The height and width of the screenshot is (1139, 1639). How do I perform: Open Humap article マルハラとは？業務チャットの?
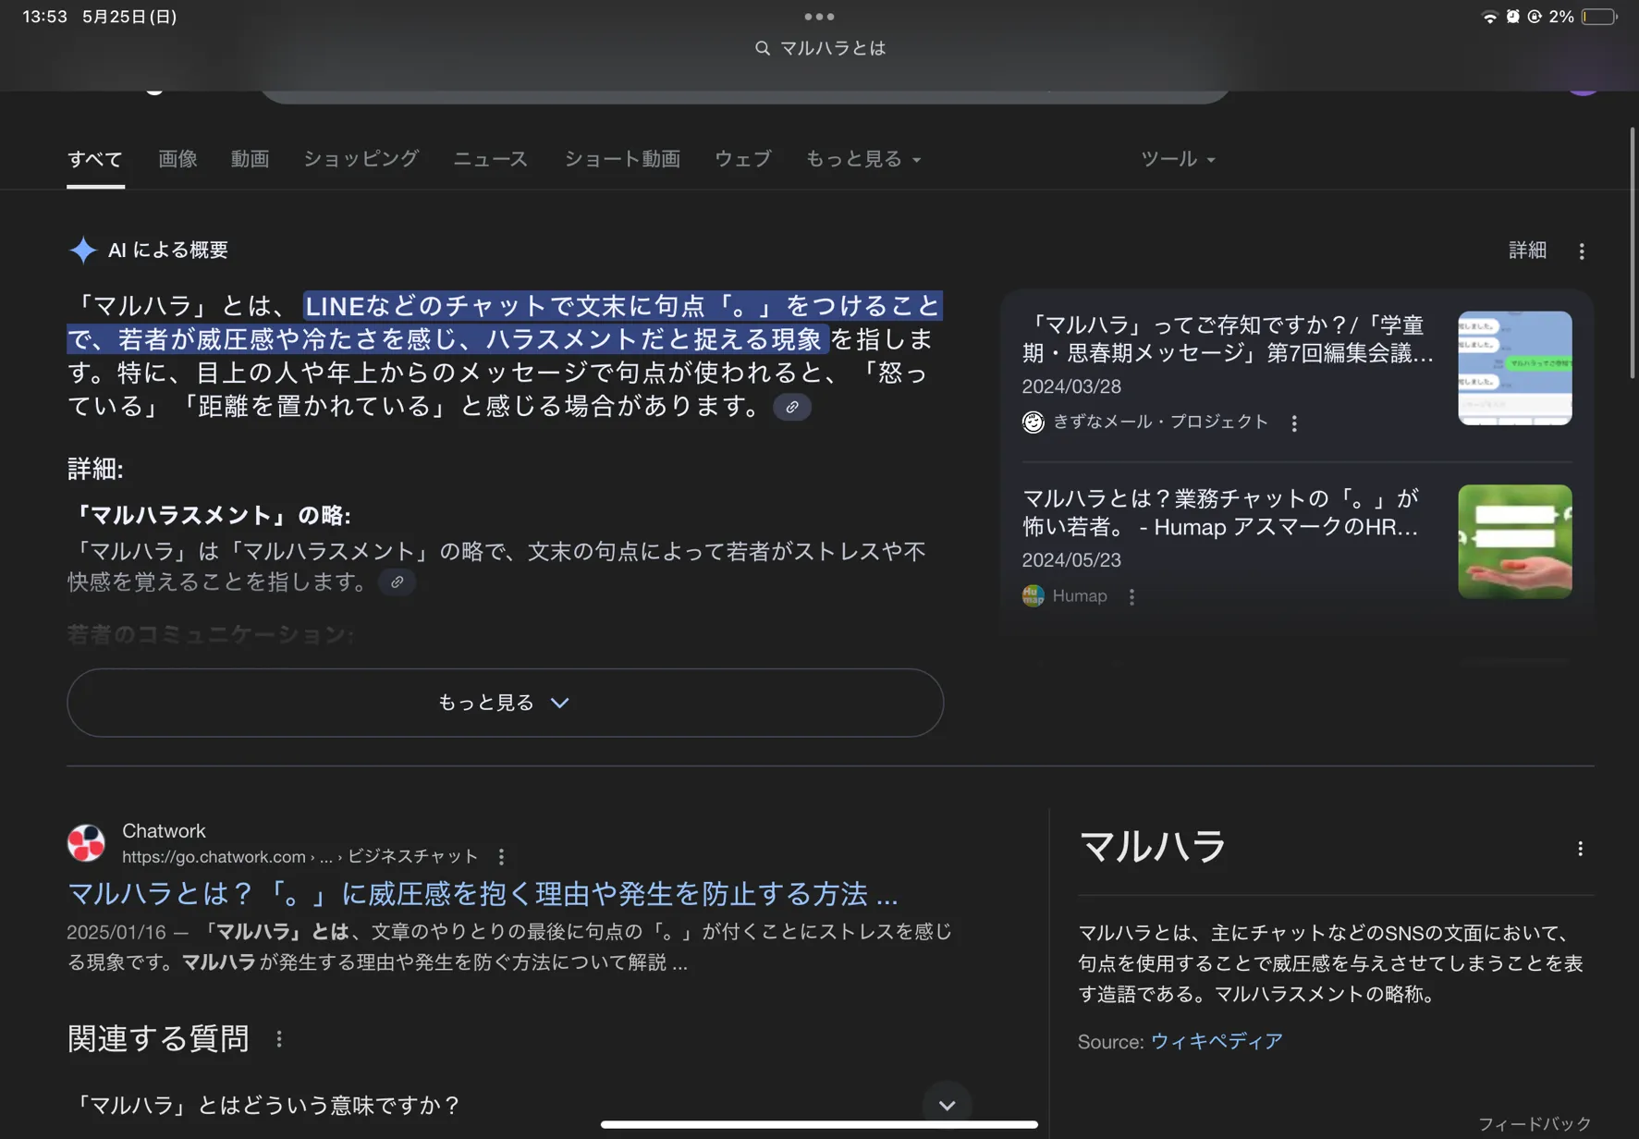(1222, 513)
